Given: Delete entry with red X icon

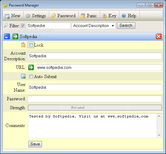Looking at the screenshot, I should click(159, 36).
